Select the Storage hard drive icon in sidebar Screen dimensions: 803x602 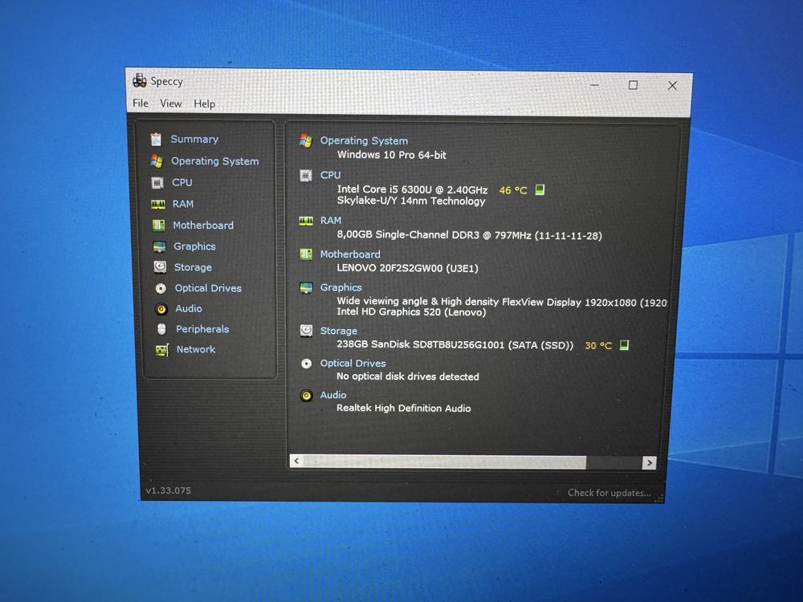click(161, 266)
